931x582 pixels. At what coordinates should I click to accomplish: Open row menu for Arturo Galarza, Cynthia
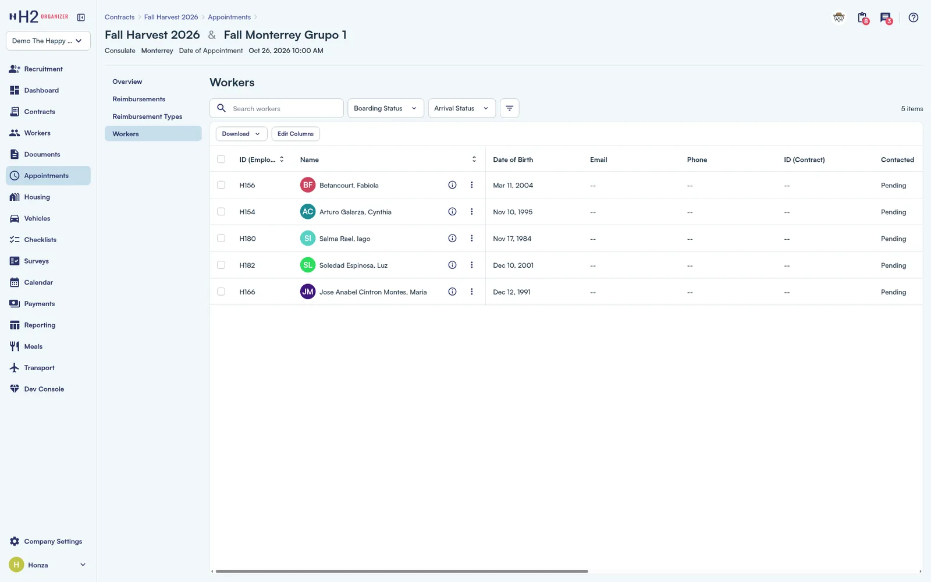click(x=471, y=212)
